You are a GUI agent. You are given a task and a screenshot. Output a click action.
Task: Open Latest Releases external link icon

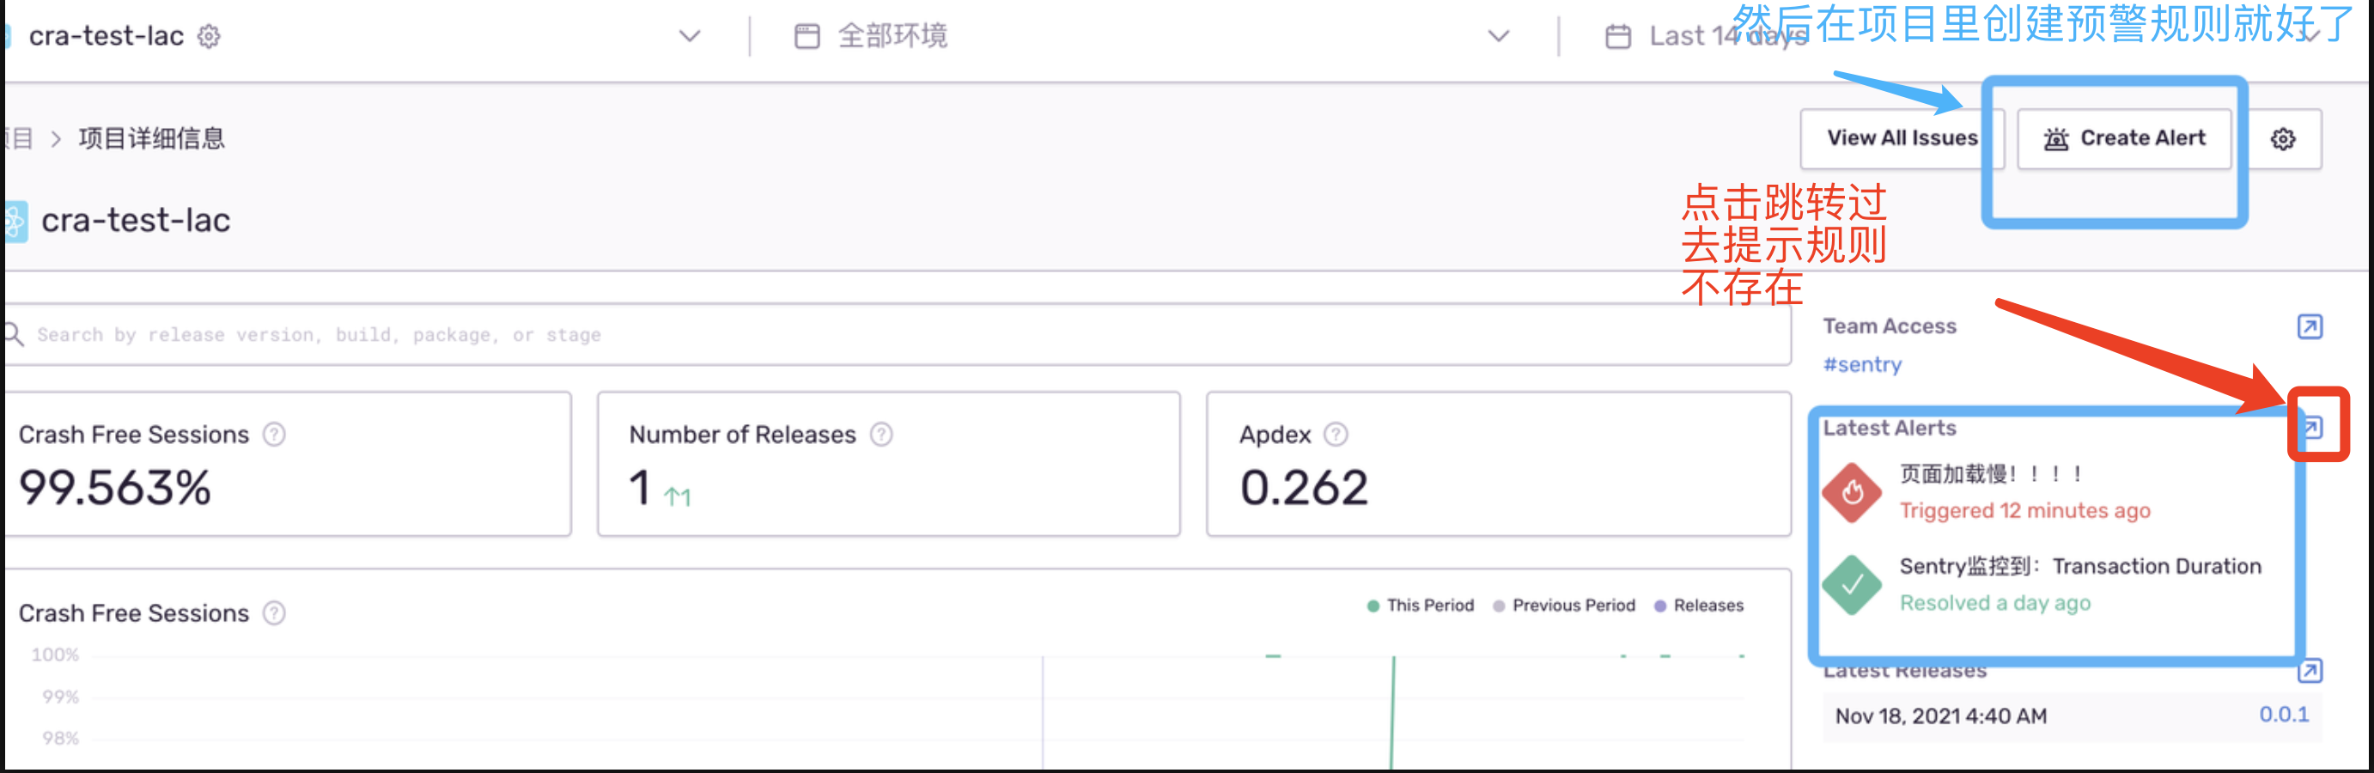coord(2310,671)
